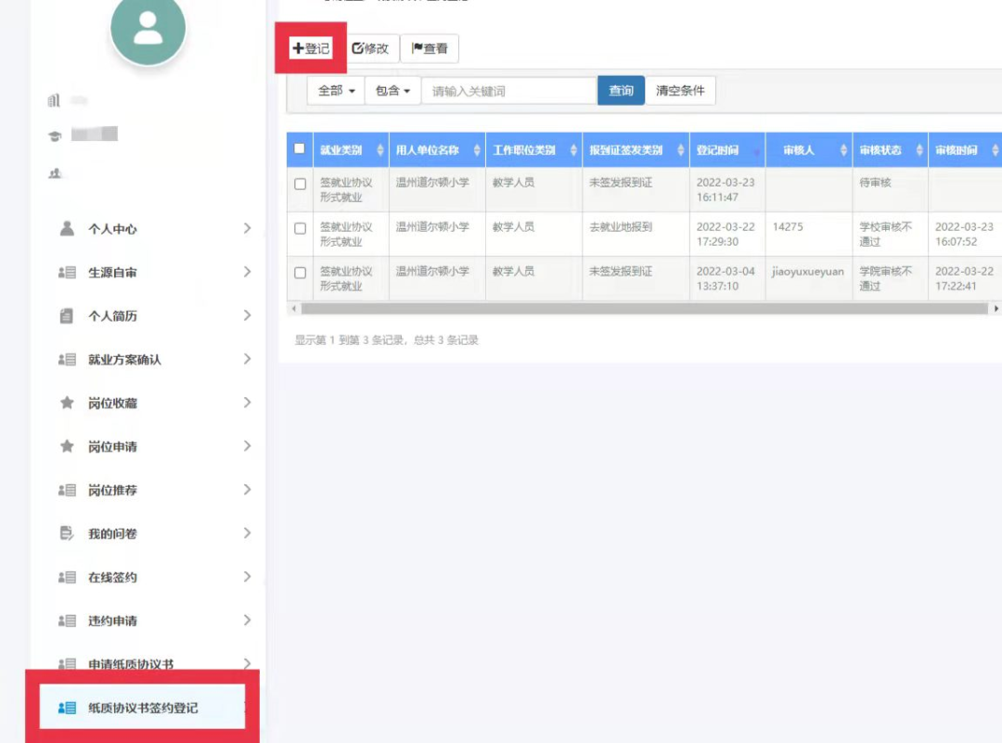Check the row with status 待审核
Viewport: 1002px width, 743px height.
pyautogui.click(x=300, y=184)
